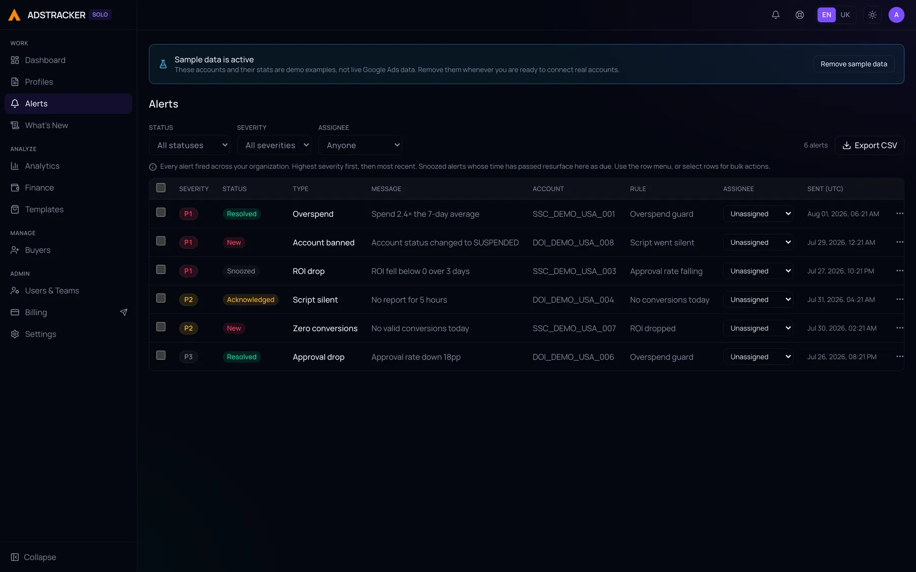Open assignee dropdown for SSC_DEMO_USA_003 row
This screenshot has width=916, height=572.
[758, 271]
